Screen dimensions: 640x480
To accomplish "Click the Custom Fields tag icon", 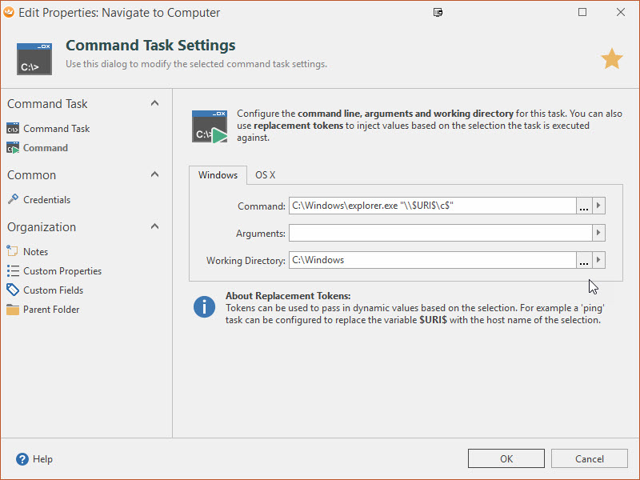I will click(x=13, y=290).
